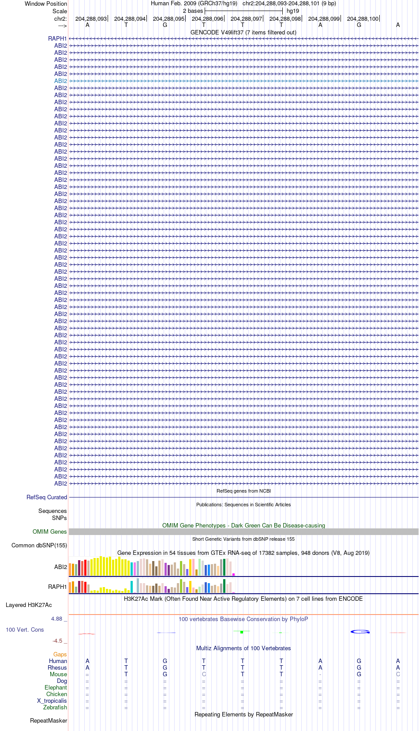Click the ABI2 GTEx expression bar chart

(x=152, y=567)
